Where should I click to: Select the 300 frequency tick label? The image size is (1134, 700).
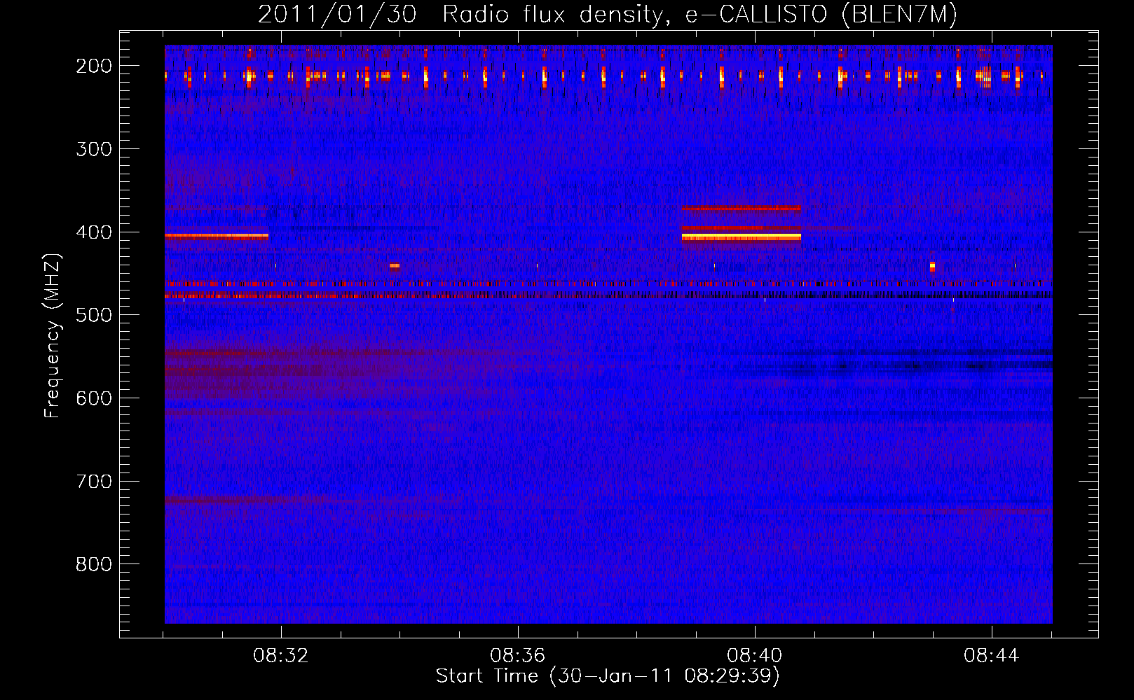[x=94, y=149]
